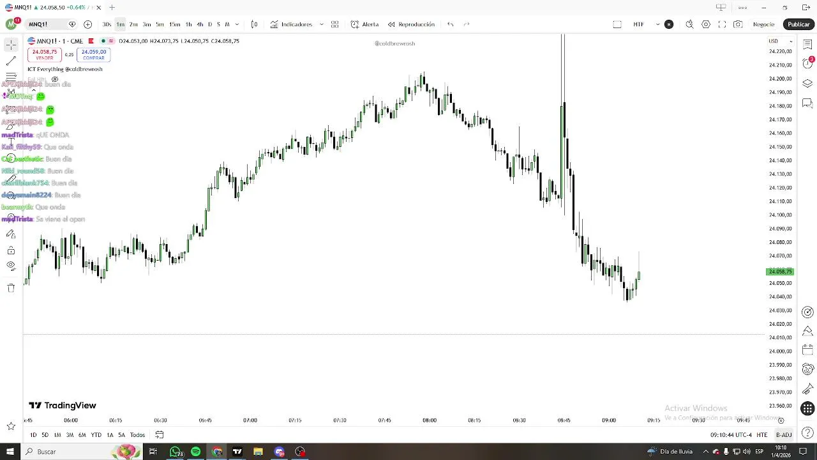
Task: Enter fullscreen mode
Action: tap(722, 24)
